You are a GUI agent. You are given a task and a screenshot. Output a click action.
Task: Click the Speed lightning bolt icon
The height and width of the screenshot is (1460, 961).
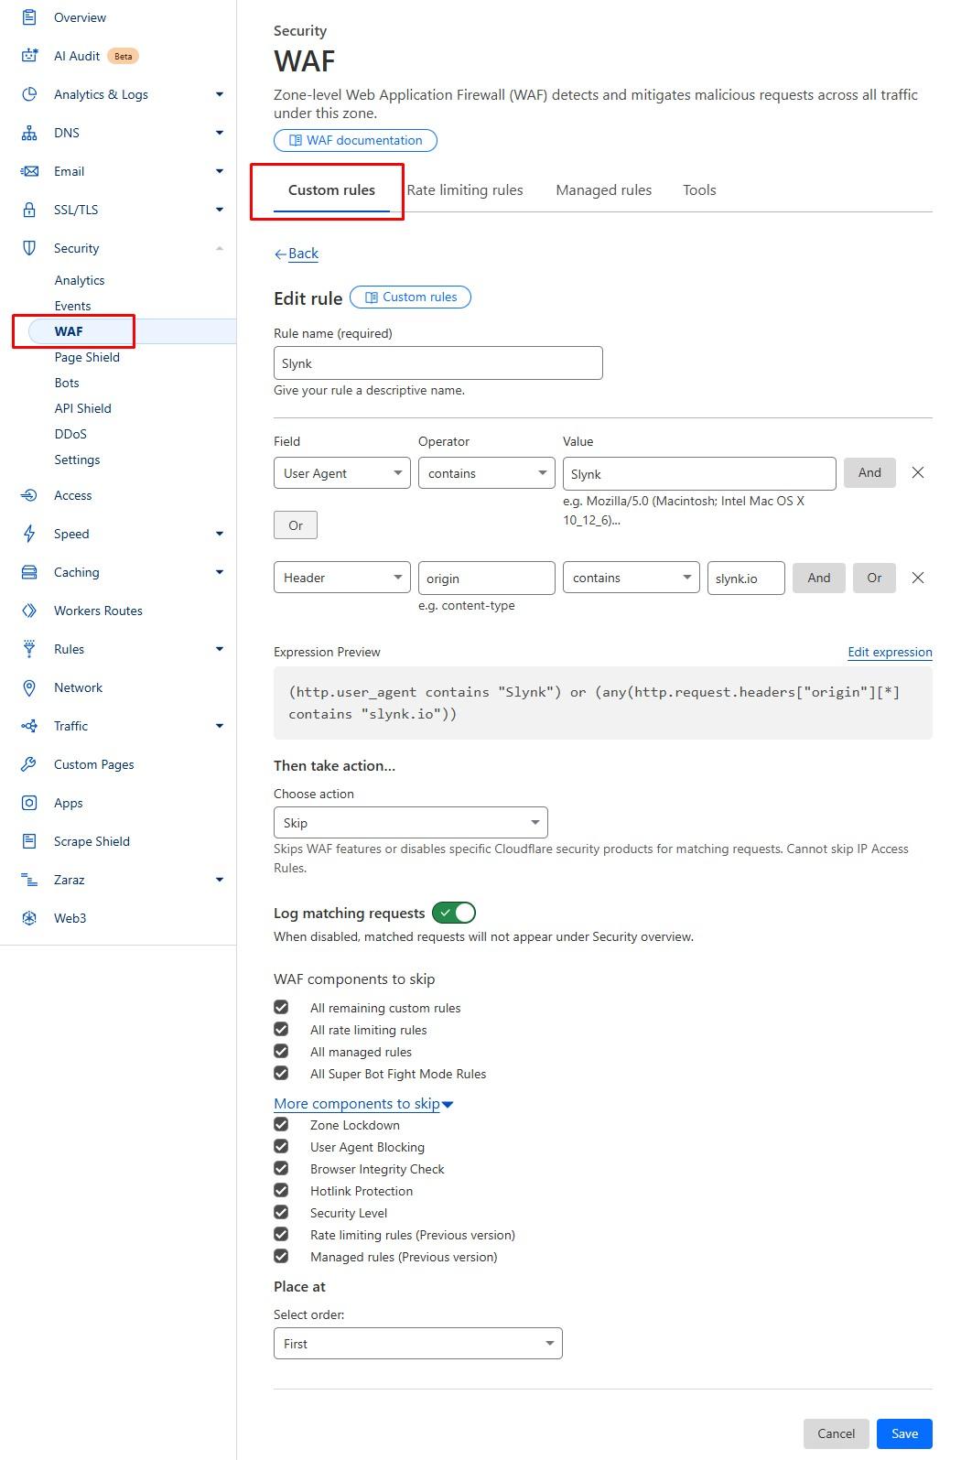tap(29, 534)
